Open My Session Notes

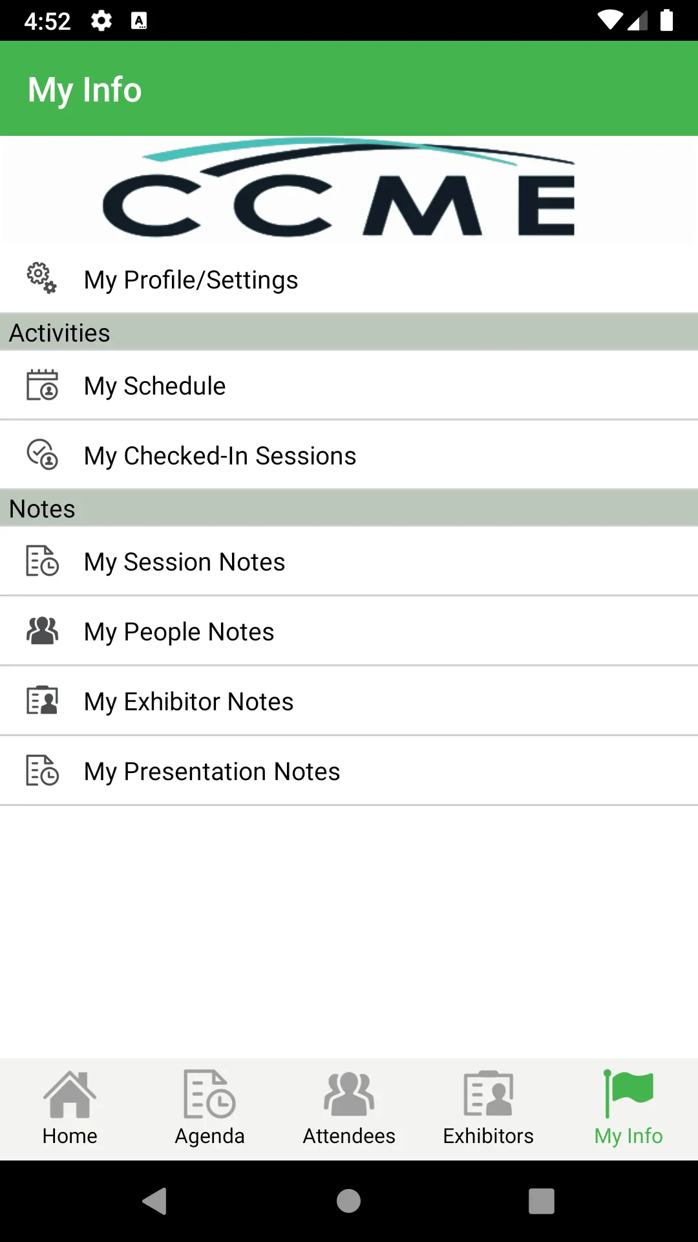[x=185, y=562]
